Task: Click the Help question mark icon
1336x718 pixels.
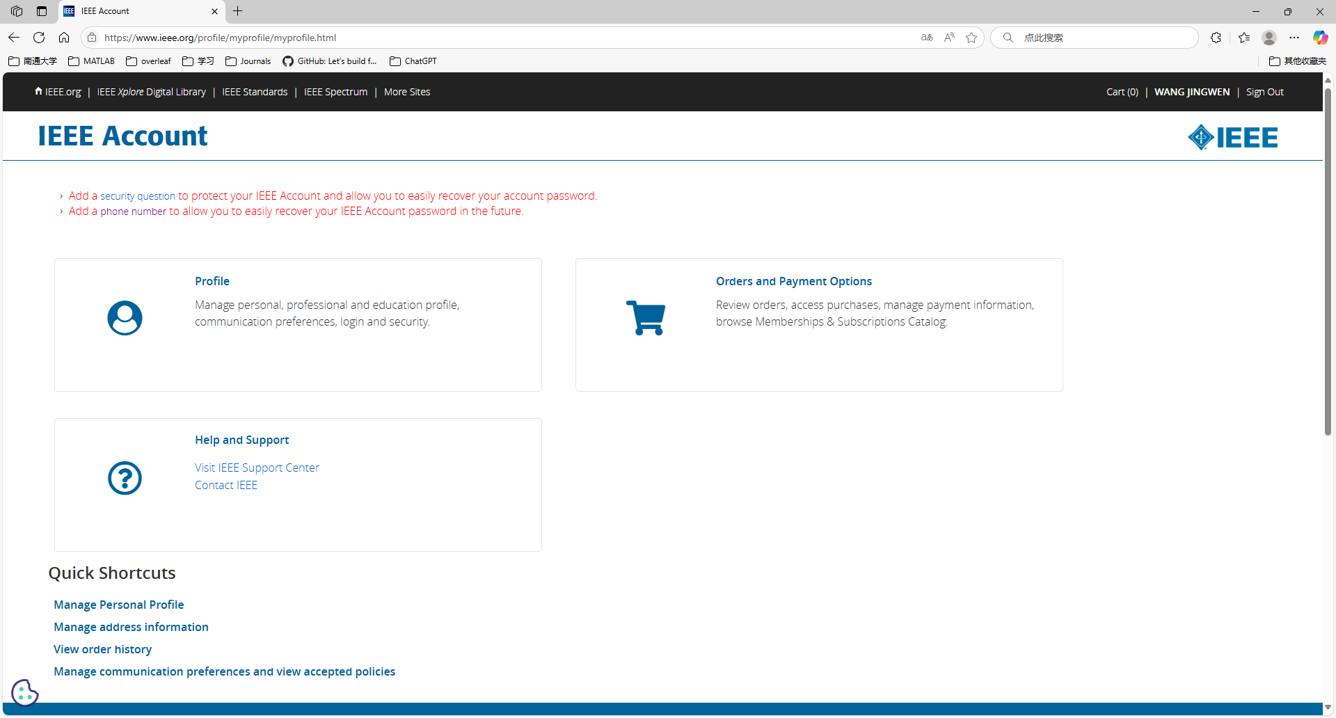Action: coord(125,478)
